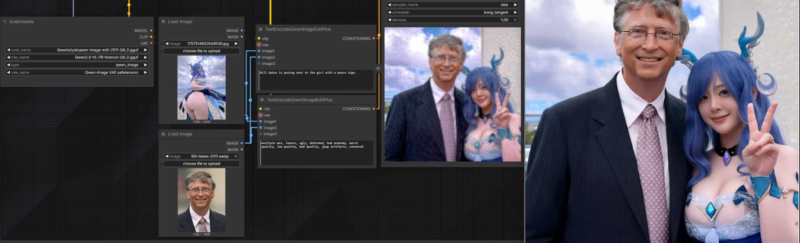Image resolution: width=800 pixels, height=243 pixels.
Task: Open the image file dropdown showing Bill-Gates-2011.webp
Action: click(201, 156)
